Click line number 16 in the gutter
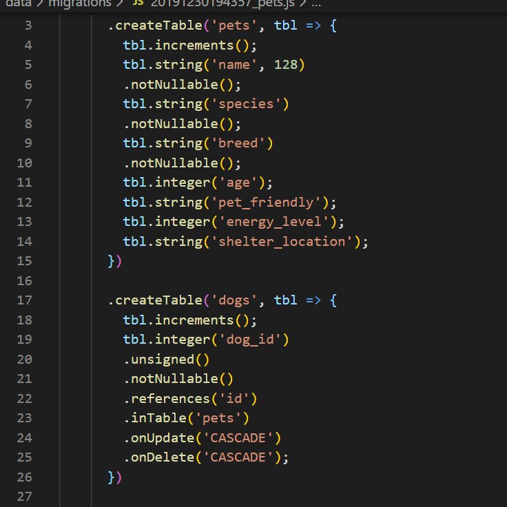 [x=25, y=280]
